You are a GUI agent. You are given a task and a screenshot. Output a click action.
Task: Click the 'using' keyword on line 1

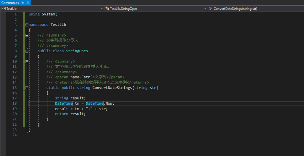tap(34, 14)
